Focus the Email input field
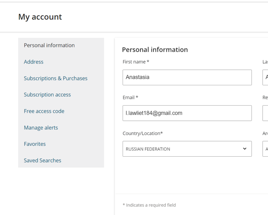This screenshot has height=215, width=268. pos(187,113)
